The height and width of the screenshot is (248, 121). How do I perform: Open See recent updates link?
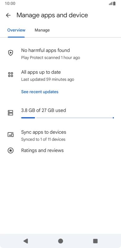pos(40,92)
